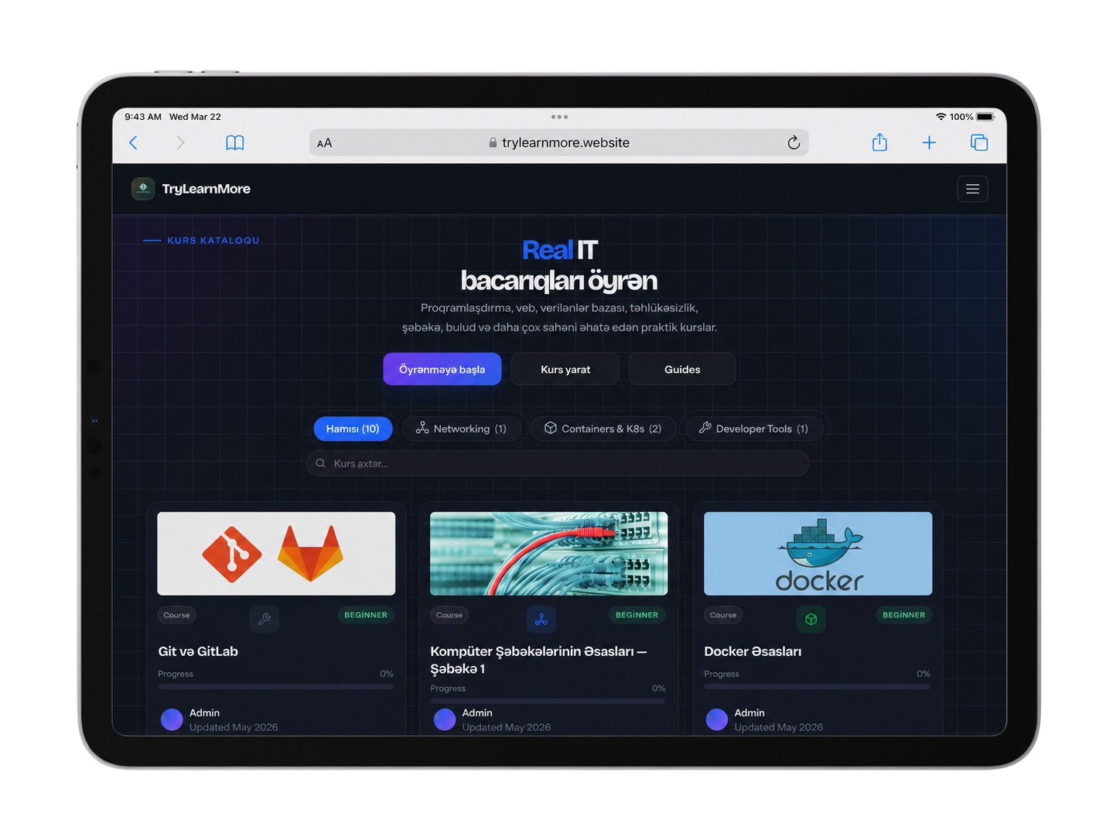The image size is (1120, 840).
Task: Open the Docker course thumbnail
Action: click(x=818, y=553)
